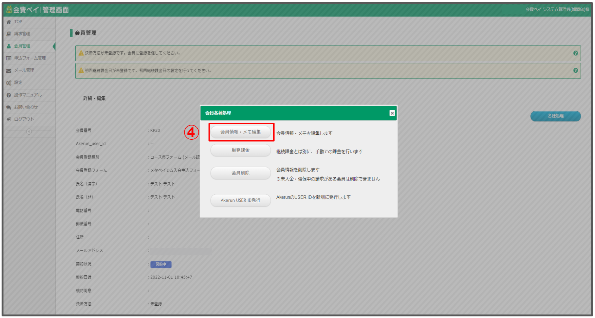
Task: Click the home icon beside TOP
Action: coord(9,22)
